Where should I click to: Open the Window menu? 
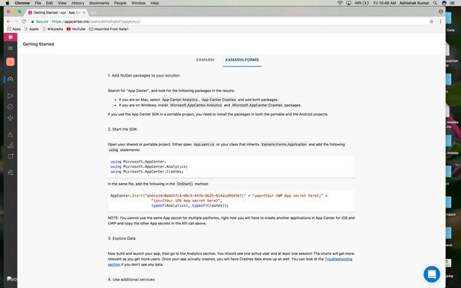pyautogui.click(x=139, y=3)
